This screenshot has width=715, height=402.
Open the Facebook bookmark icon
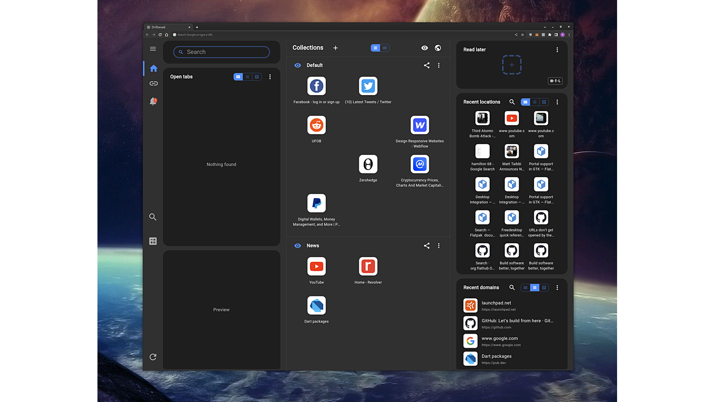point(317,86)
